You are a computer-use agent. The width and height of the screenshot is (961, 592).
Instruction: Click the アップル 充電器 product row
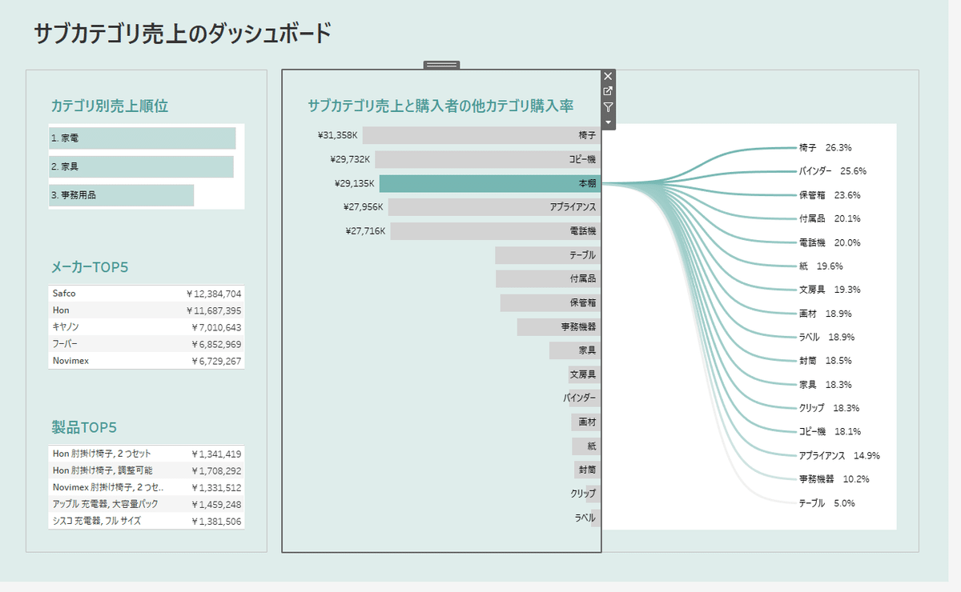tap(146, 504)
